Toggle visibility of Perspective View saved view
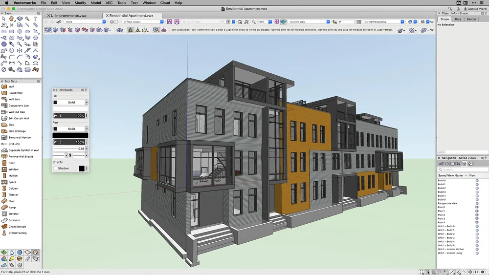Image resolution: width=489 pixels, height=275 pixels. (x=477, y=204)
